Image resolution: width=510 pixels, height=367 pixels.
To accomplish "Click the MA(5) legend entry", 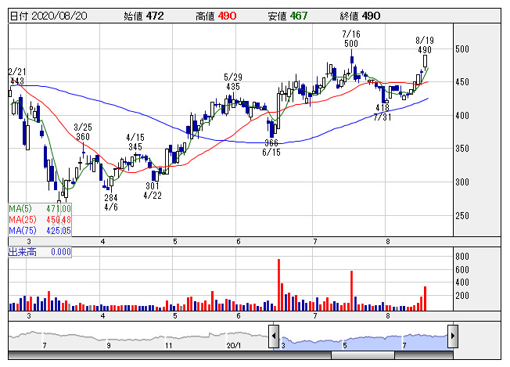I will coord(40,209).
